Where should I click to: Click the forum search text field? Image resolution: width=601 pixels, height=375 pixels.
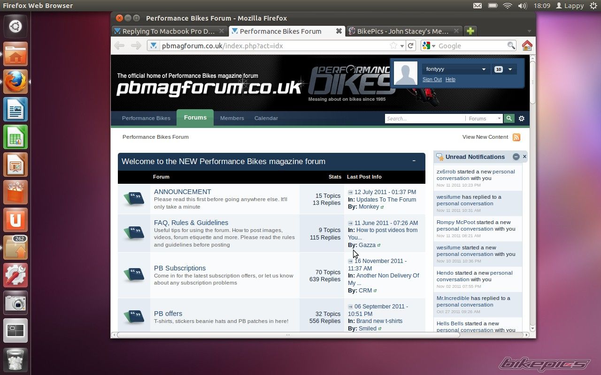(424, 119)
